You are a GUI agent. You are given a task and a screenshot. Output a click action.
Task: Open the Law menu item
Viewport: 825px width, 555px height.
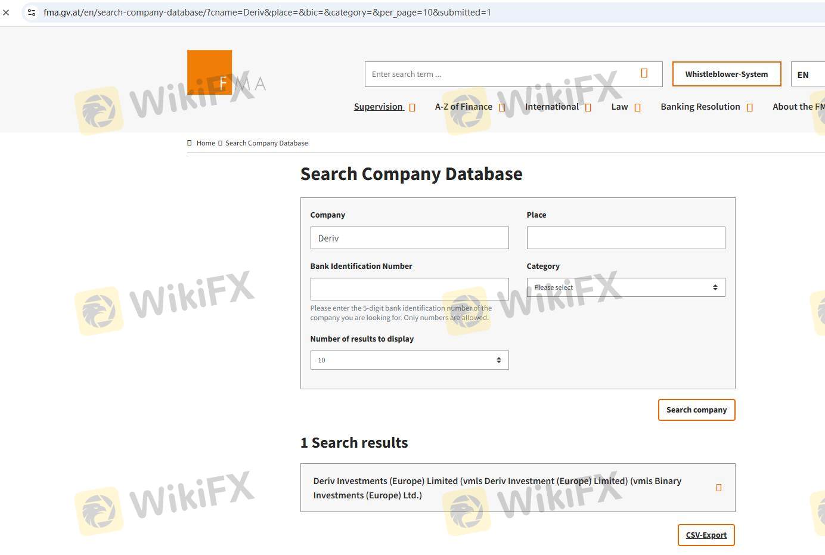[x=619, y=107]
